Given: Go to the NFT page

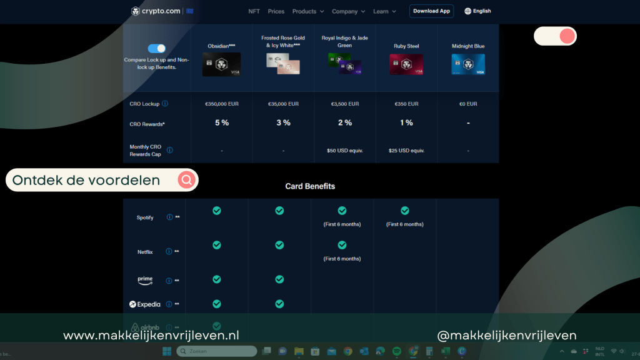Looking at the screenshot, I should [254, 11].
